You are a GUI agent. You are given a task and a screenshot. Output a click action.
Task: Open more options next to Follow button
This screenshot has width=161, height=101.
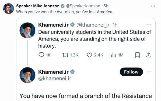[x=149, y=72]
